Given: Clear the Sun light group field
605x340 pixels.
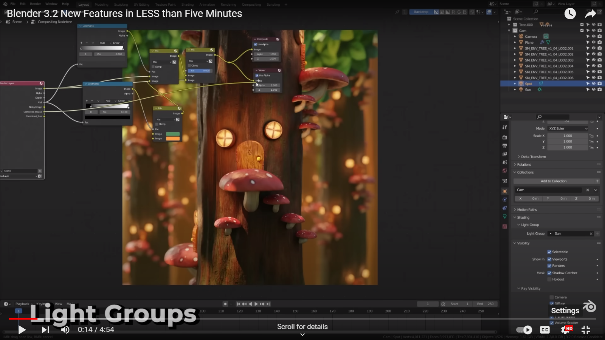Looking at the screenshot, I should point(591,233).
